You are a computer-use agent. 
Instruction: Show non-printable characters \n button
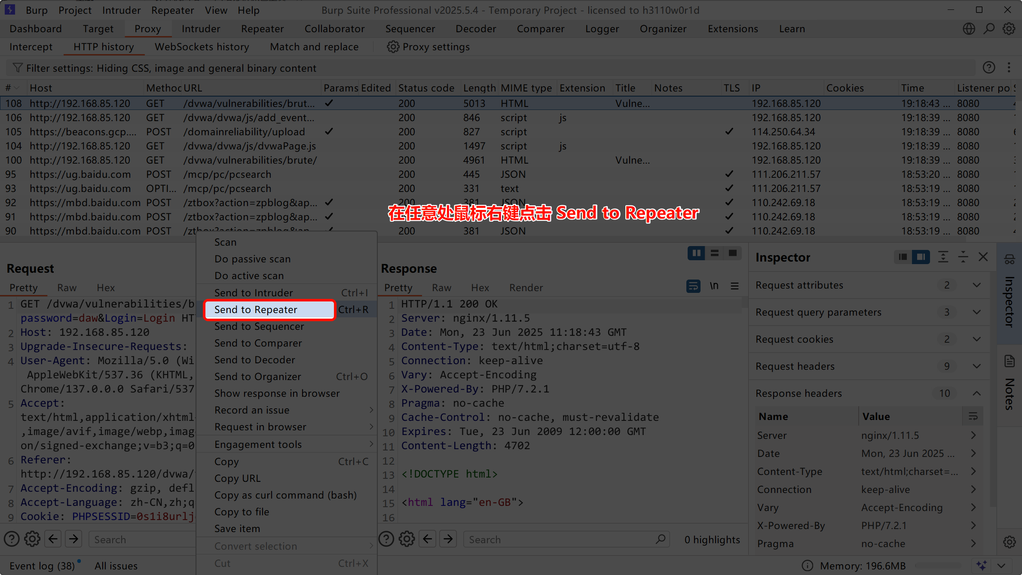tap(714, 286)
